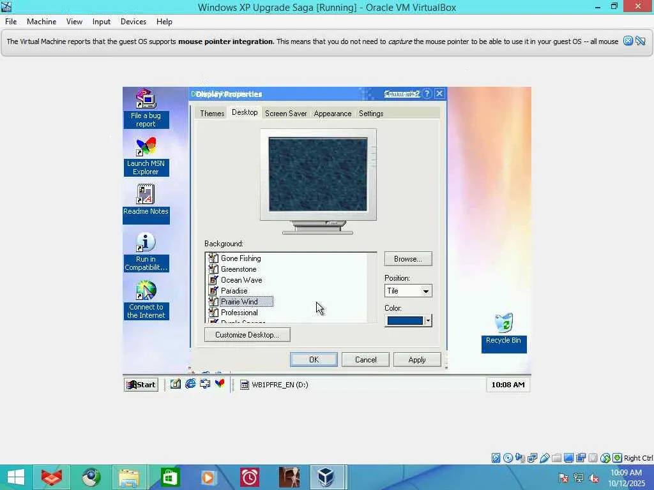Click the Action Center flag tray icon
Image resolution: width=654 pixels, height=490 pixels.
tap(563, 478)
